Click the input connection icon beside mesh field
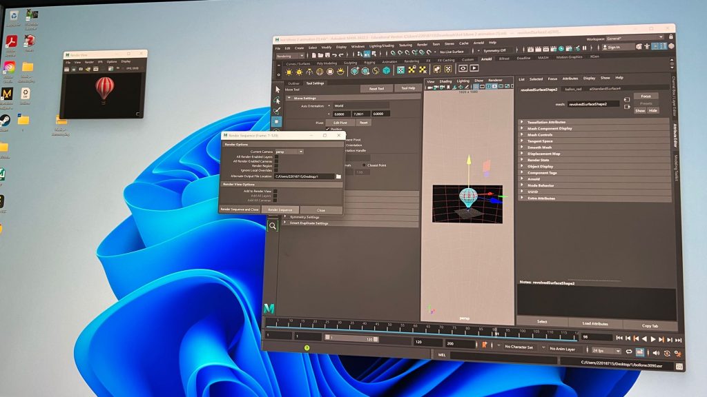 coord(627,99)
